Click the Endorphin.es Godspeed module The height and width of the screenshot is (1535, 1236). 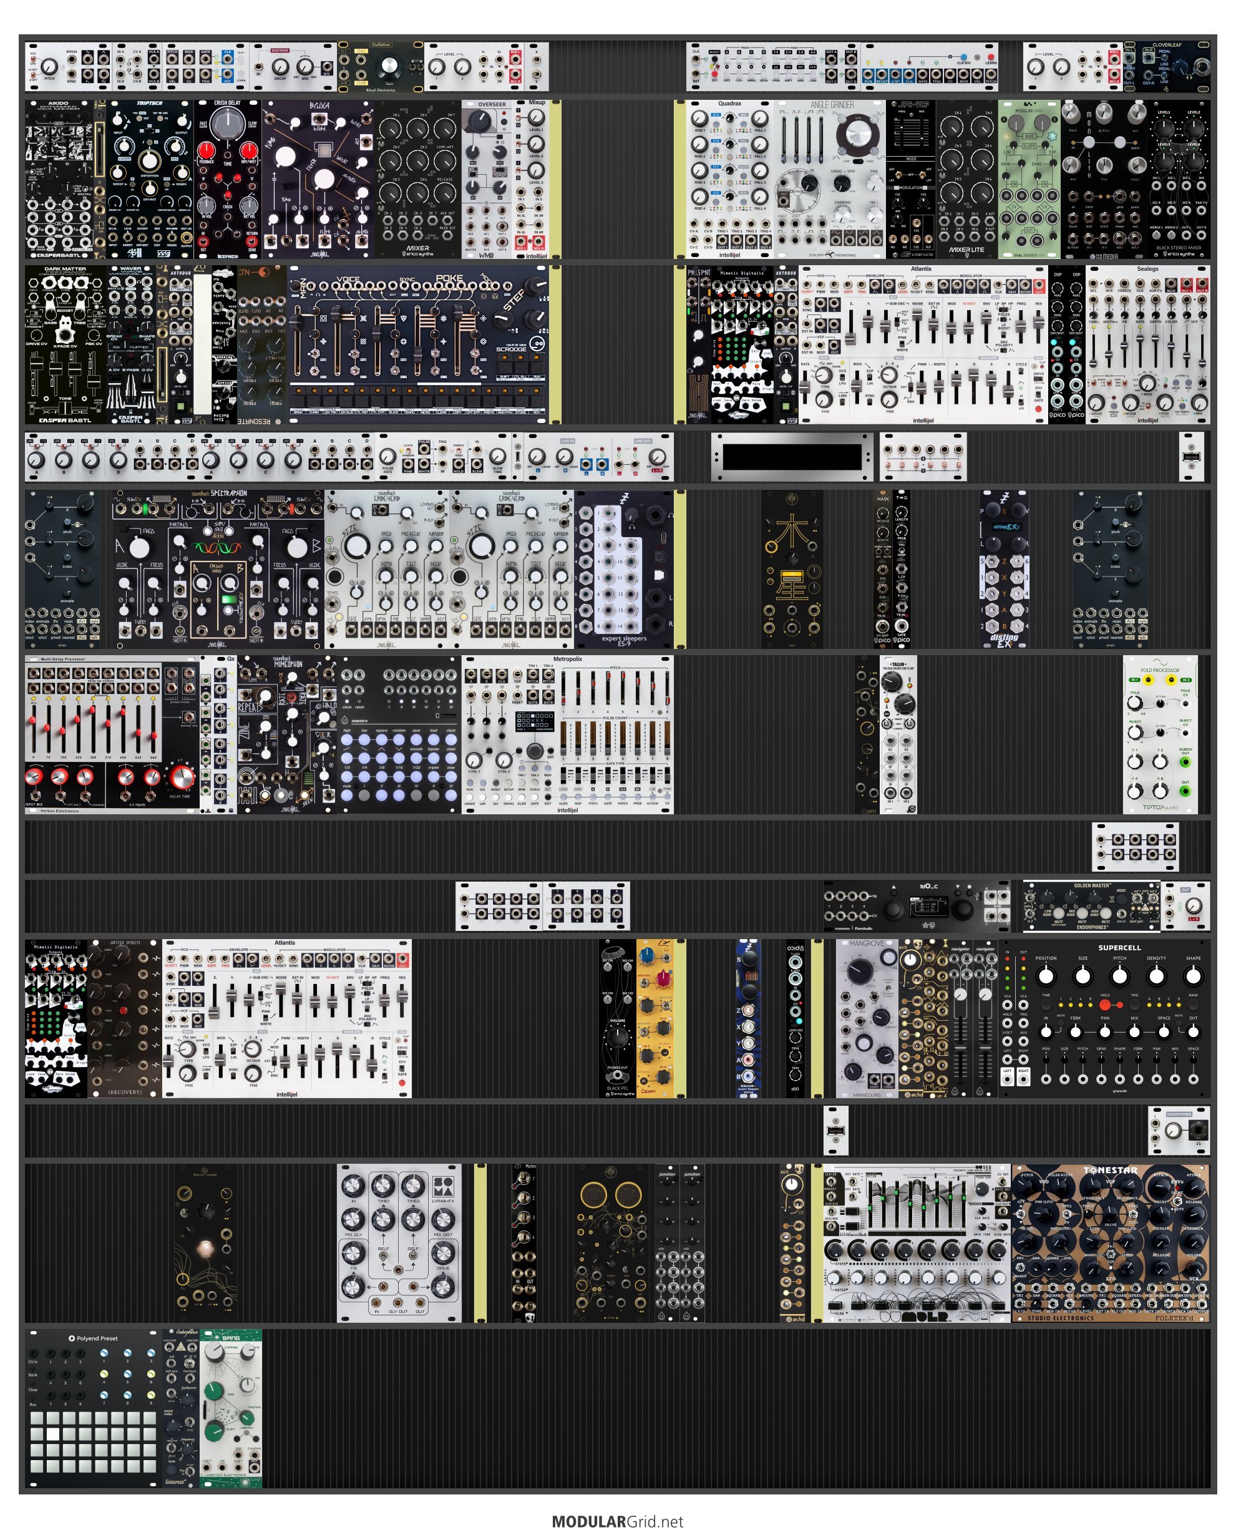pyautogui.click(x=181, y=1408)
